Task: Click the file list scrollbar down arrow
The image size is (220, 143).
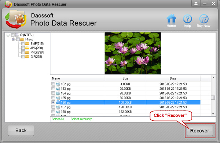Action: pyautogui.click(x=213, y=114)
